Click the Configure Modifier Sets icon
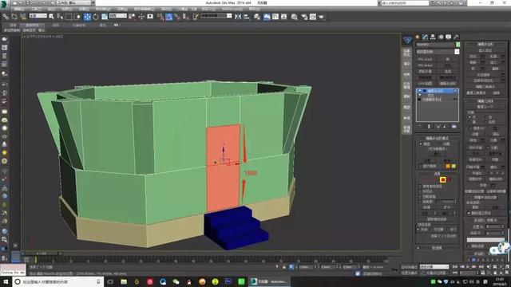 [x=454, y=126]
